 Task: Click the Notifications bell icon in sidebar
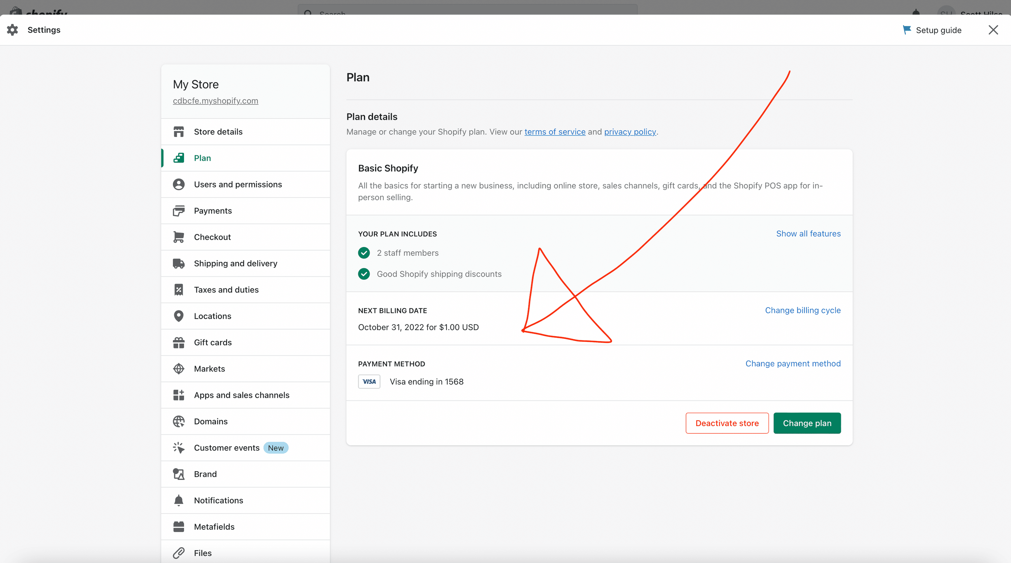179,500
